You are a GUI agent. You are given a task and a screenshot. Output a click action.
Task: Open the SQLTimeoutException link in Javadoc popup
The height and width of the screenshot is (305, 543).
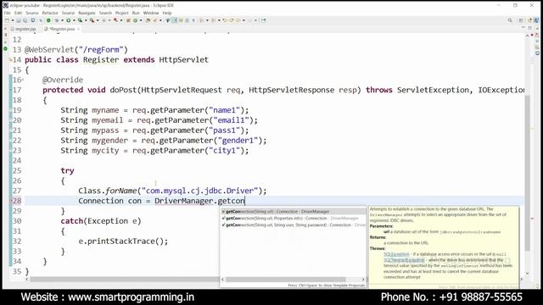pos(404,260)
